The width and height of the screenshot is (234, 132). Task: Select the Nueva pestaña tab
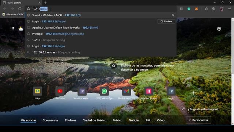coord(22,3)
